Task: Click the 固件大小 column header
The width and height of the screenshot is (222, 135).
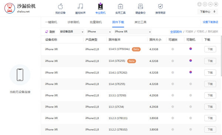Action: click(155, 40)
